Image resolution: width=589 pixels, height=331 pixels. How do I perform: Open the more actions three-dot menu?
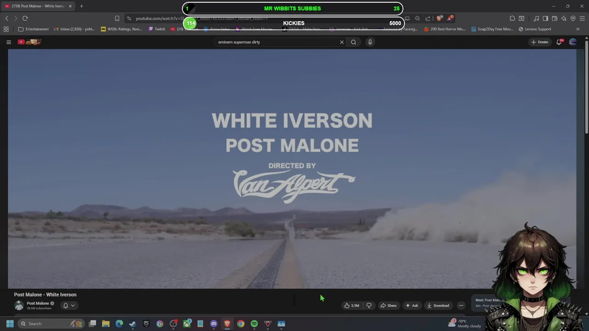pyautogui.click(x=461, y=305)
